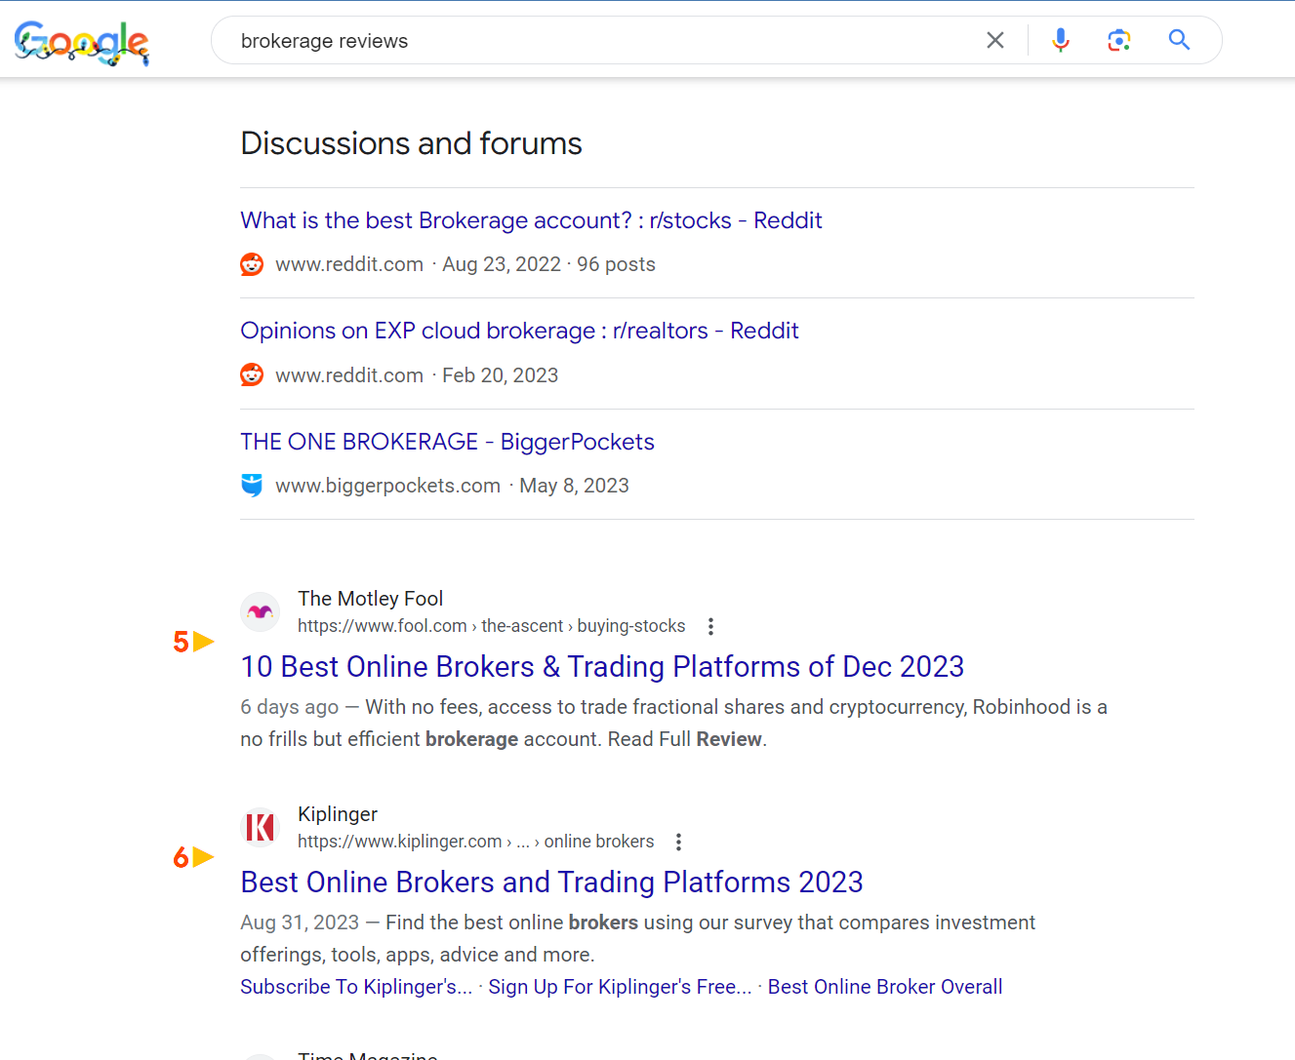Screen dimensions: 1295x1060
Task: Click 'www.reddit.com' text dated Feb 20, 2023
Action: pyautogui.click(x=349, y=374)
